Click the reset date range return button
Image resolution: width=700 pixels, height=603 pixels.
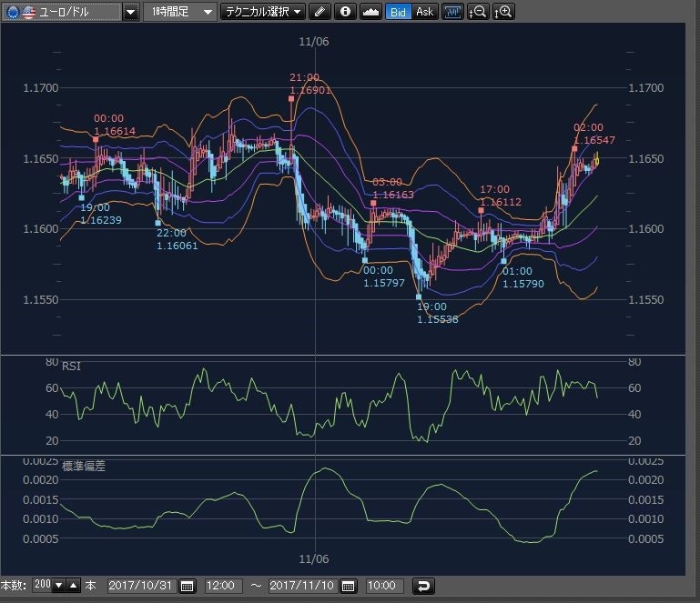pyautogui.click(x=423, y=586)
